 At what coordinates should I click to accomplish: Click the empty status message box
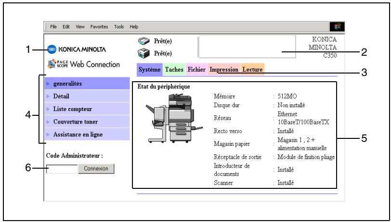(247, 47)
